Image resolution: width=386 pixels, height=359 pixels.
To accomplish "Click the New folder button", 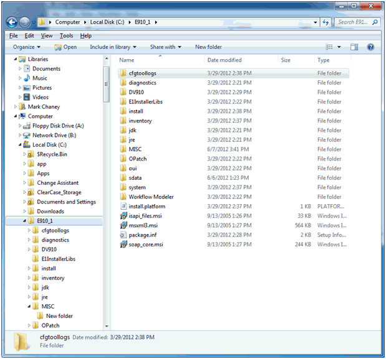I will coord(208,47).
